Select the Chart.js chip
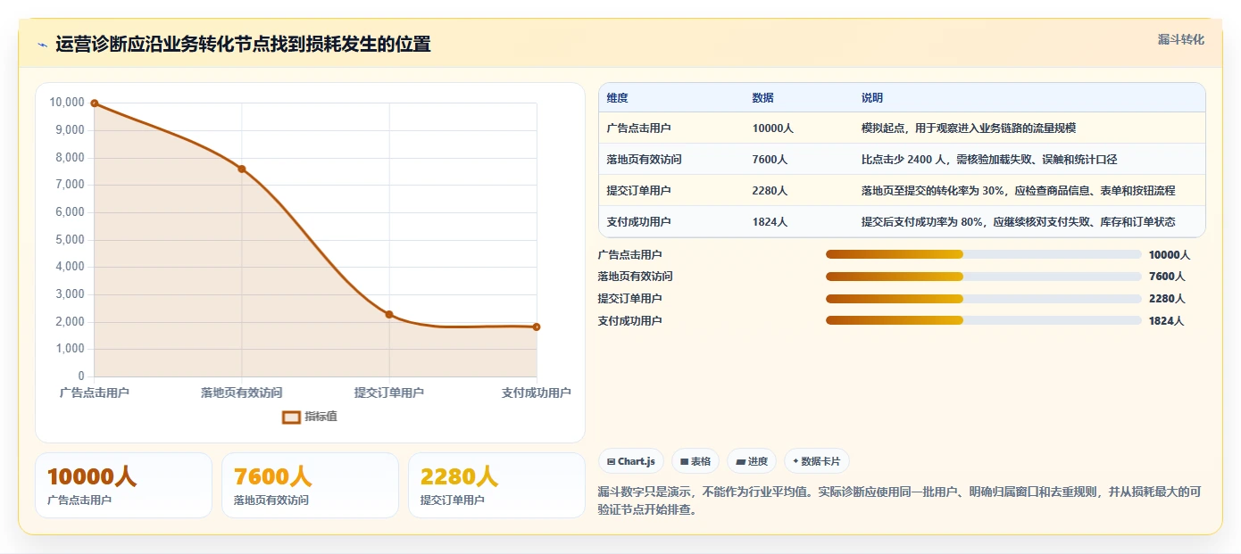Image resolution: width=1241 pixels, height=554 pixels. tap(631, 461)
